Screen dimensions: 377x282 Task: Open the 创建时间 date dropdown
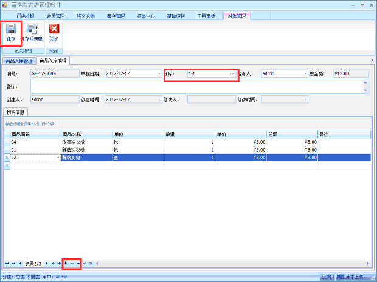click(x=159, y=99)
